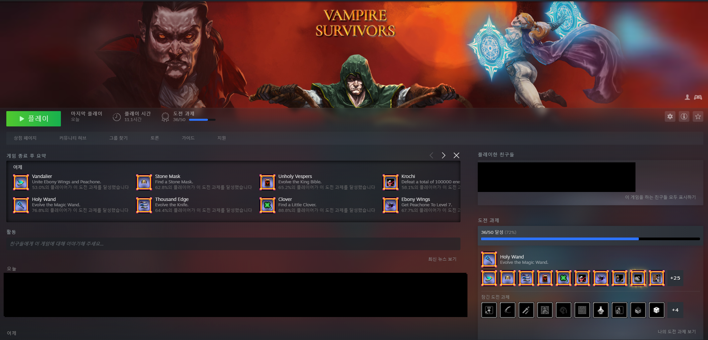Click the 플레이한 친구들 heading
Viewport: 708px width, 340px height.
pos(496,155)
